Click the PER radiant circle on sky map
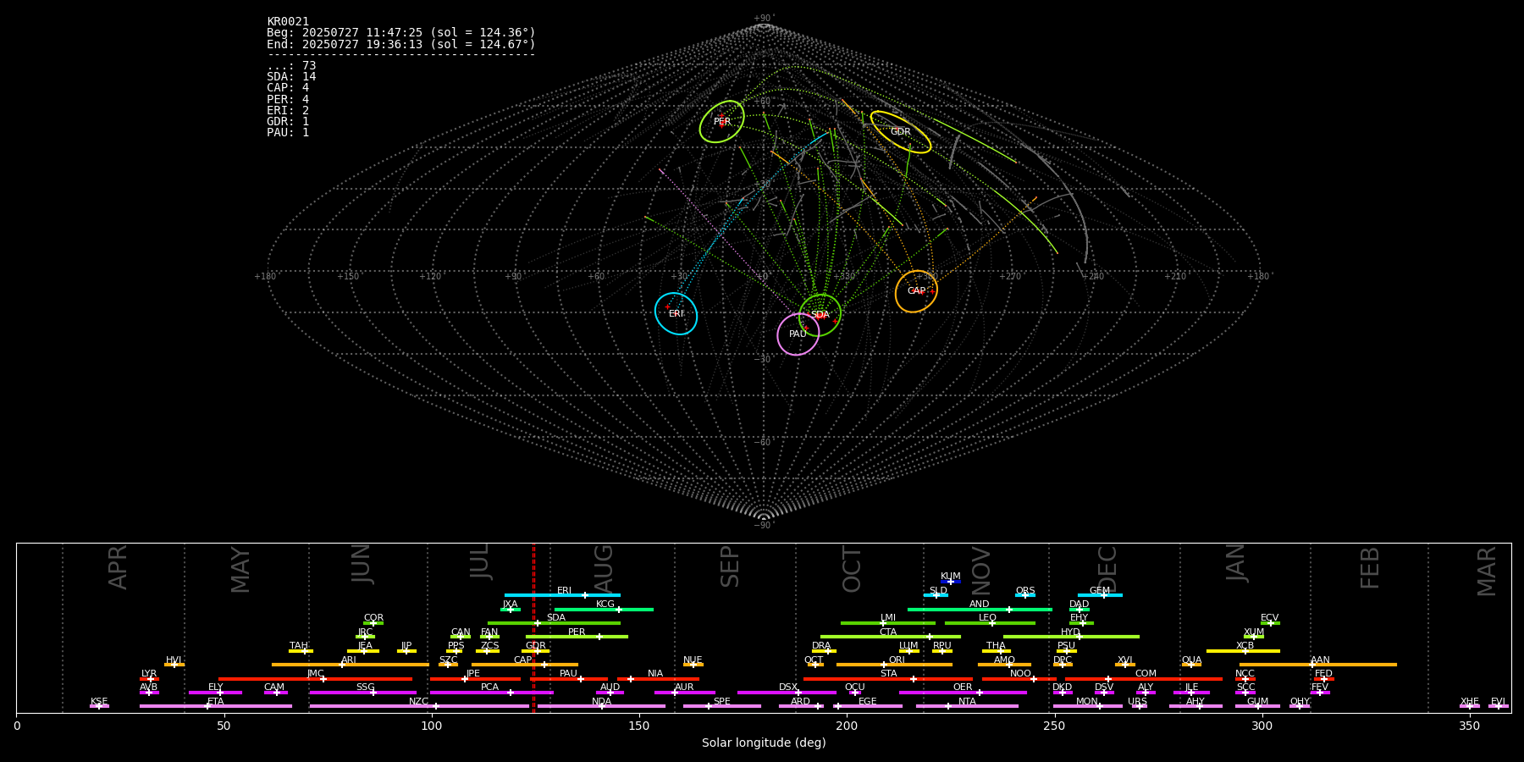The image size is (1524, 762). coord(722,122)
